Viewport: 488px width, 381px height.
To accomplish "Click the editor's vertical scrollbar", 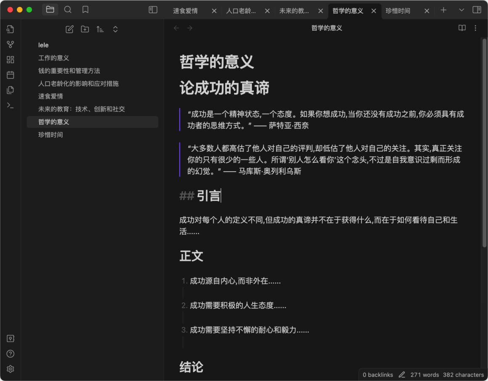I will click(x=484, y=143).
